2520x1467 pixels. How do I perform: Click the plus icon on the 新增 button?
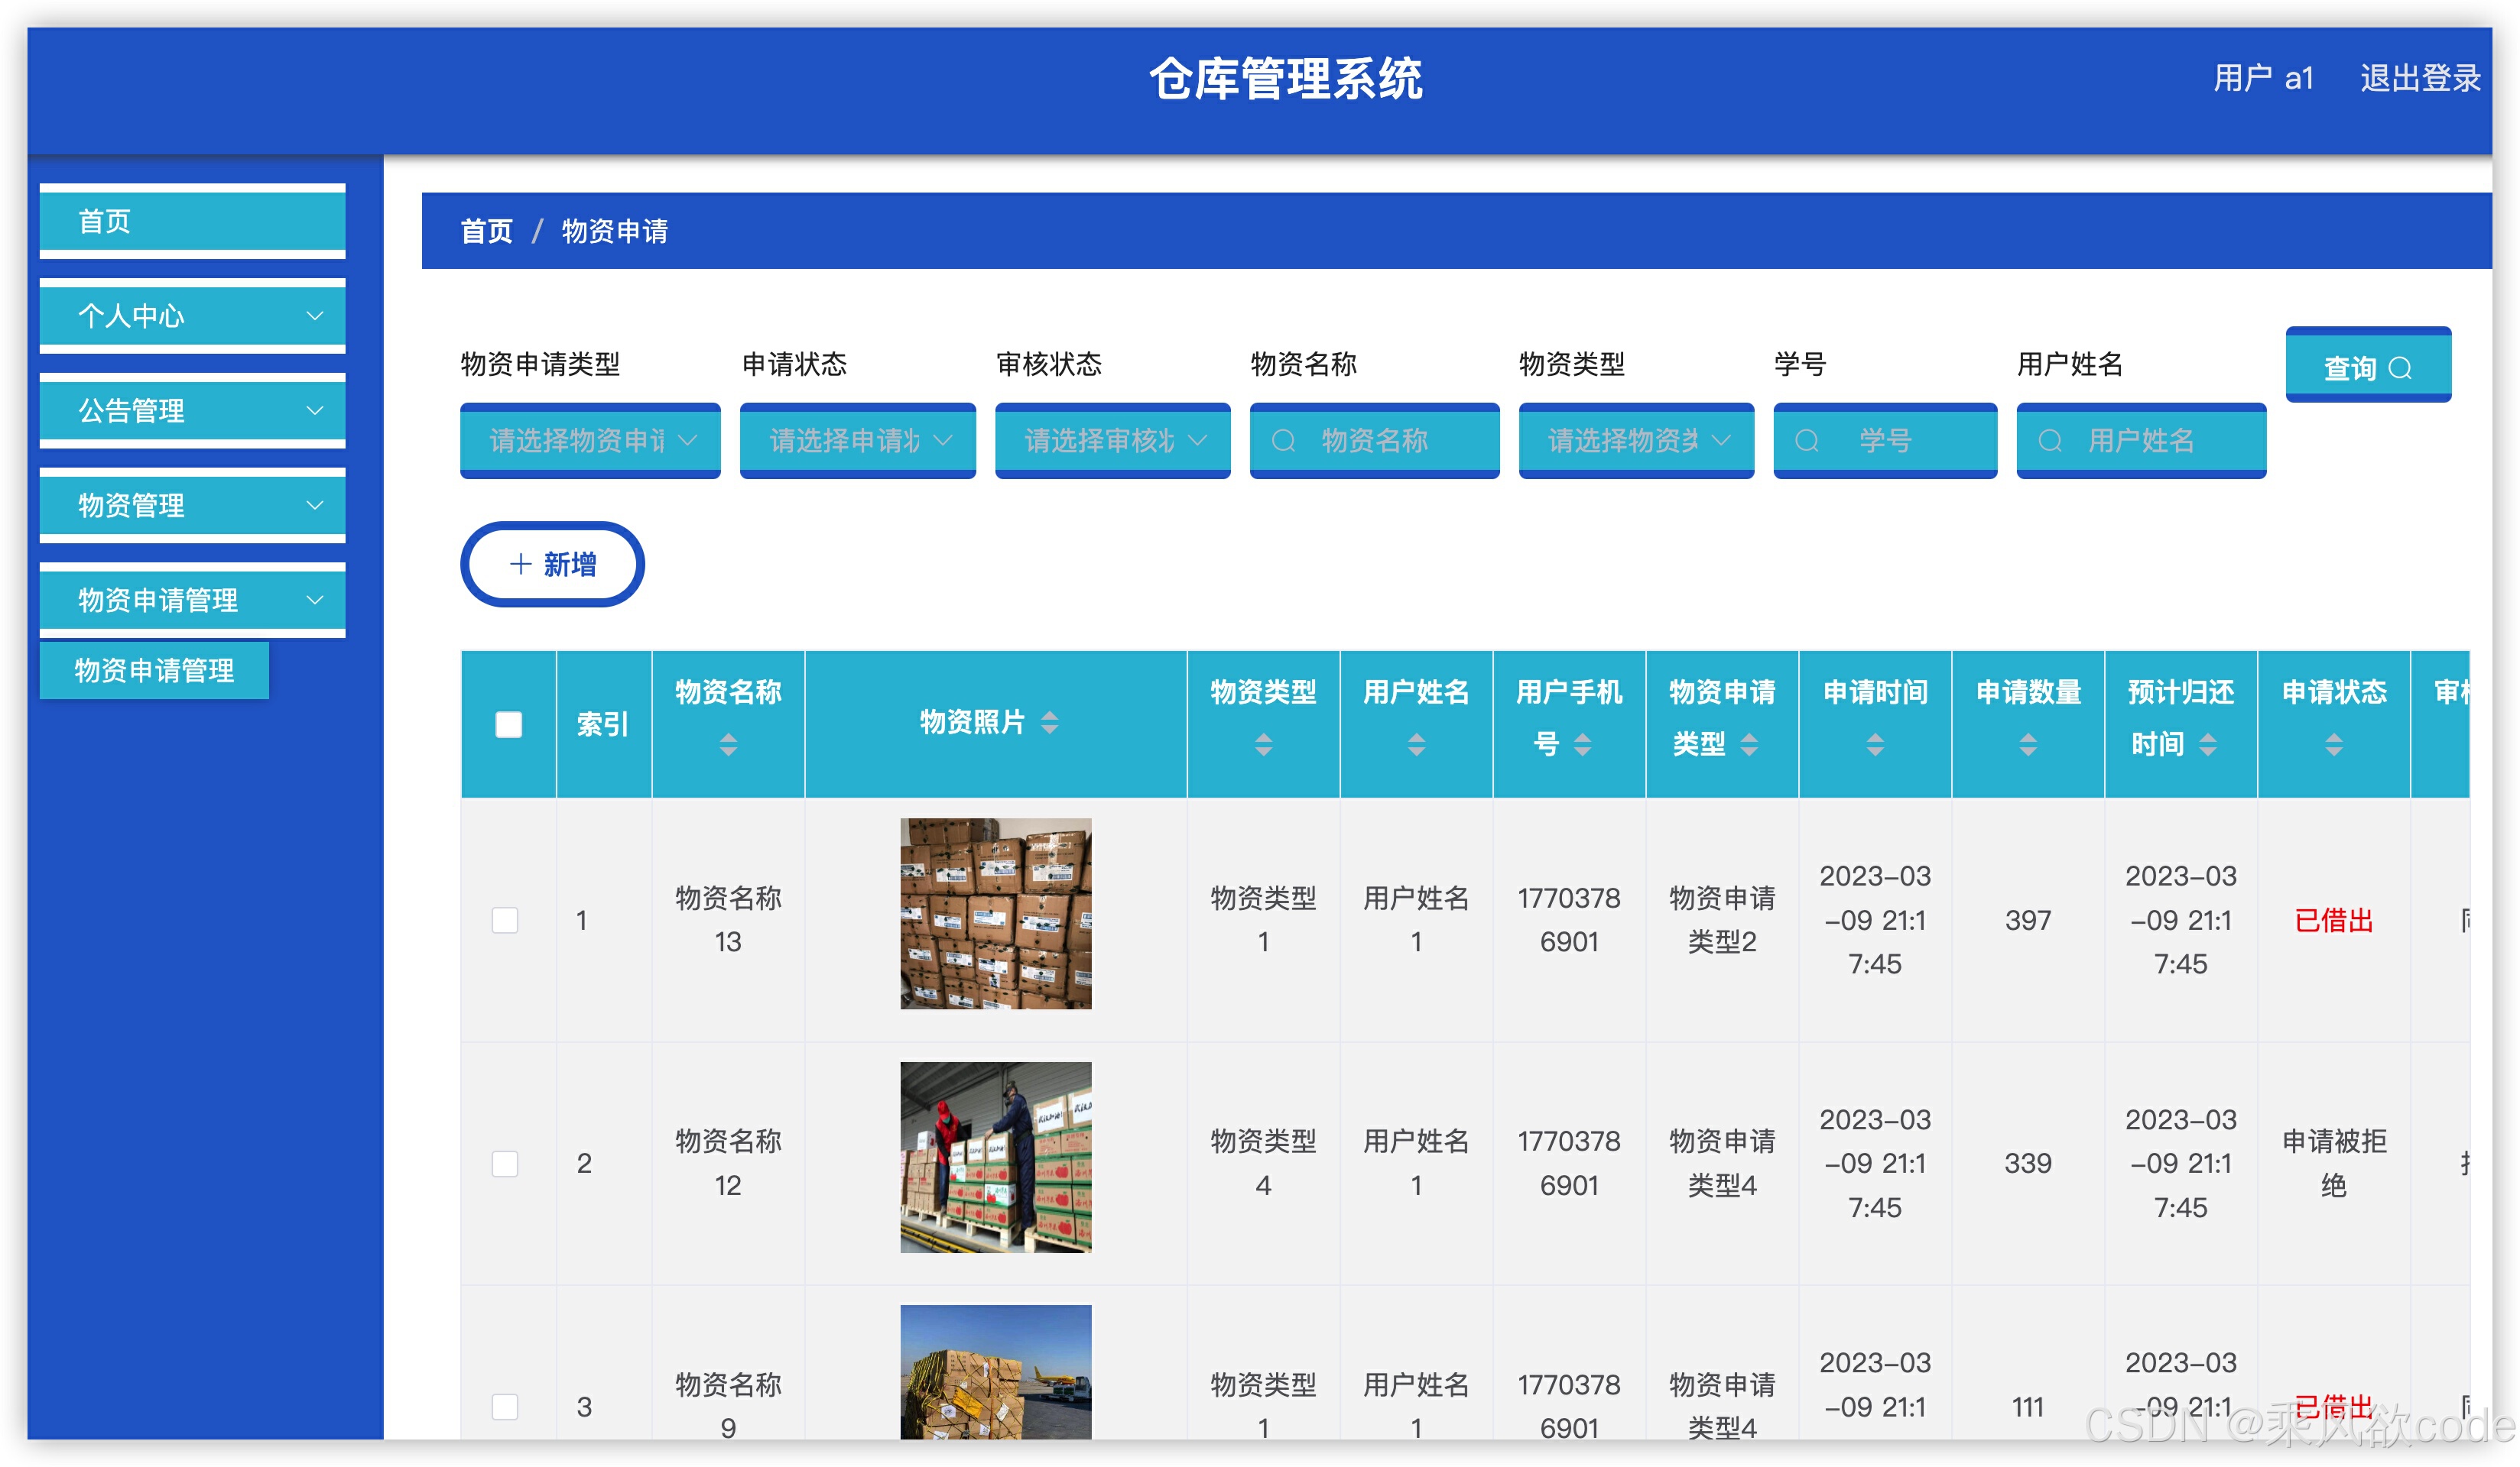[519, 564]
